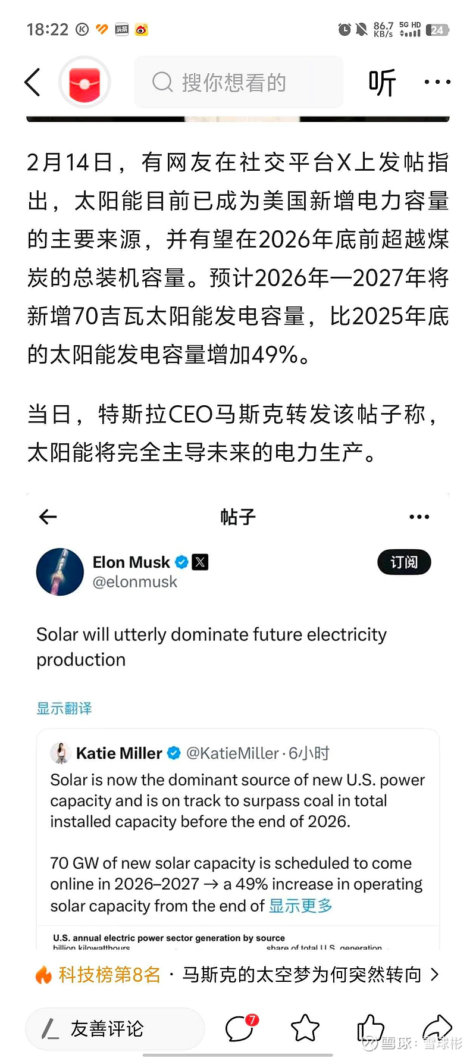Tap the 听 listen button

point(382,83)
